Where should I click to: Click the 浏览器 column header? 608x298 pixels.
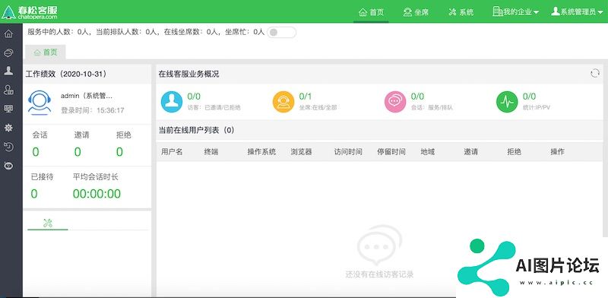(301, 152)
